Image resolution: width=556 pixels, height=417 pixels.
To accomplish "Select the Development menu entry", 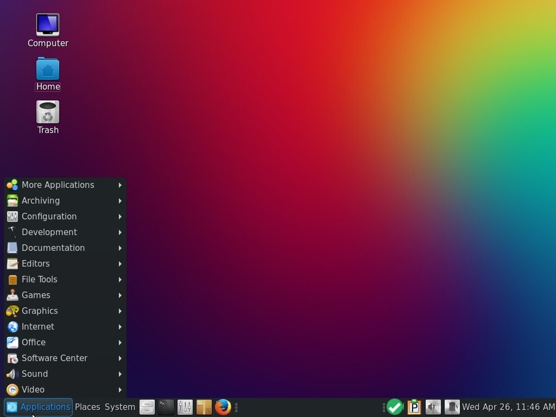I will click(49, 232).
